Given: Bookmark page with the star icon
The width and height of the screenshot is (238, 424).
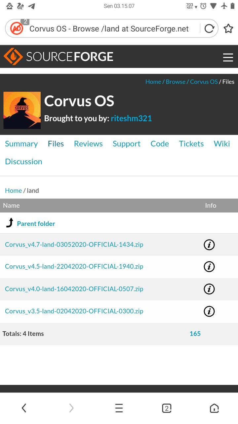Looking at the screenshot, I should [228, 28].
